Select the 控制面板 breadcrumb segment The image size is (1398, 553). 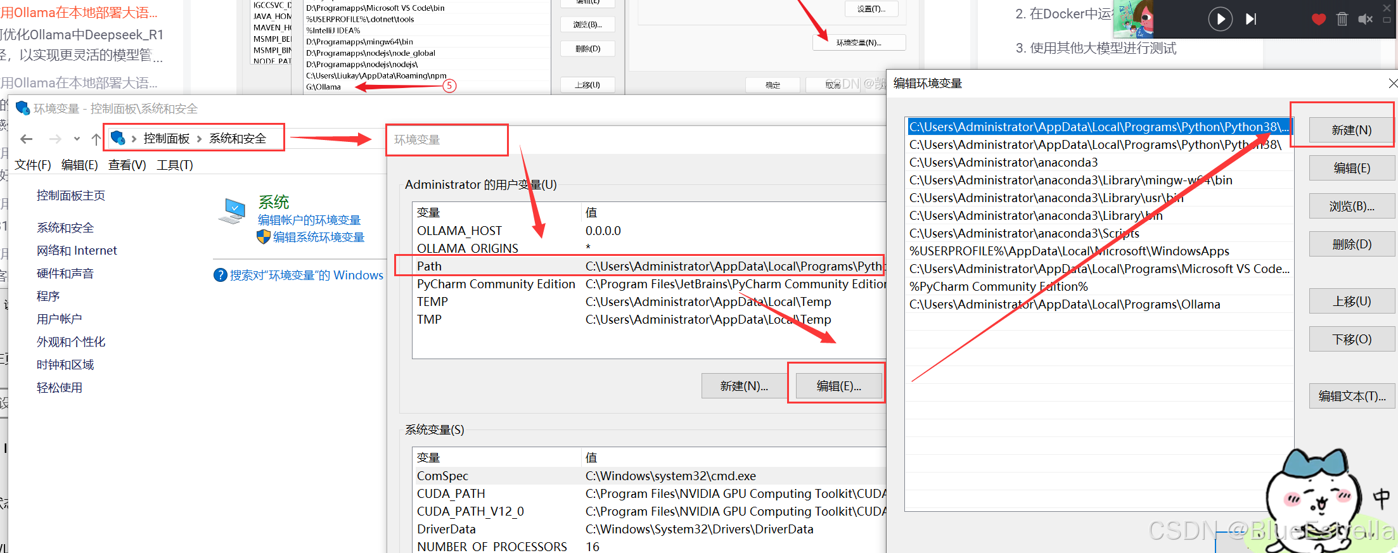(166, 139)
